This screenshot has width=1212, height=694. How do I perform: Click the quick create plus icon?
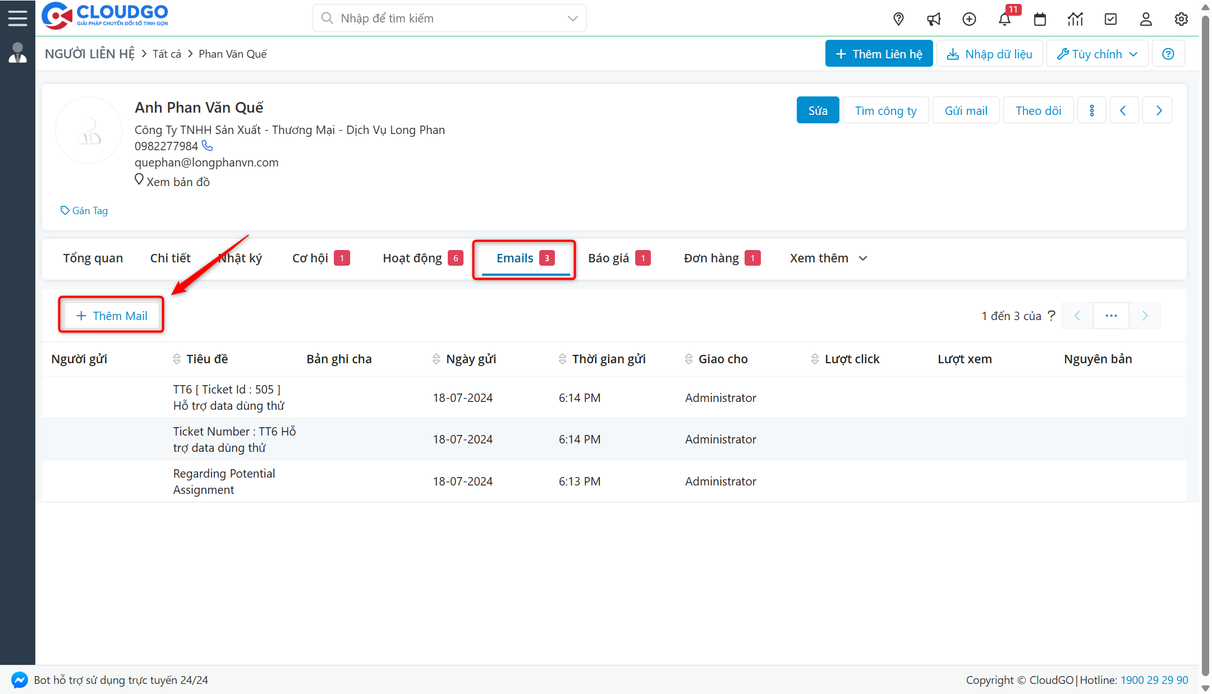pos(969,19)
